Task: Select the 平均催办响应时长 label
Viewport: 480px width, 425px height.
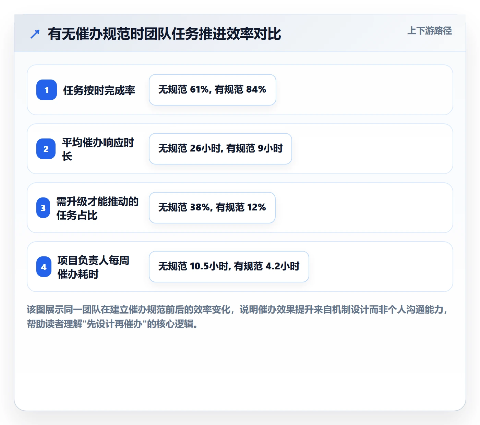Action: [x=98, y=149]
